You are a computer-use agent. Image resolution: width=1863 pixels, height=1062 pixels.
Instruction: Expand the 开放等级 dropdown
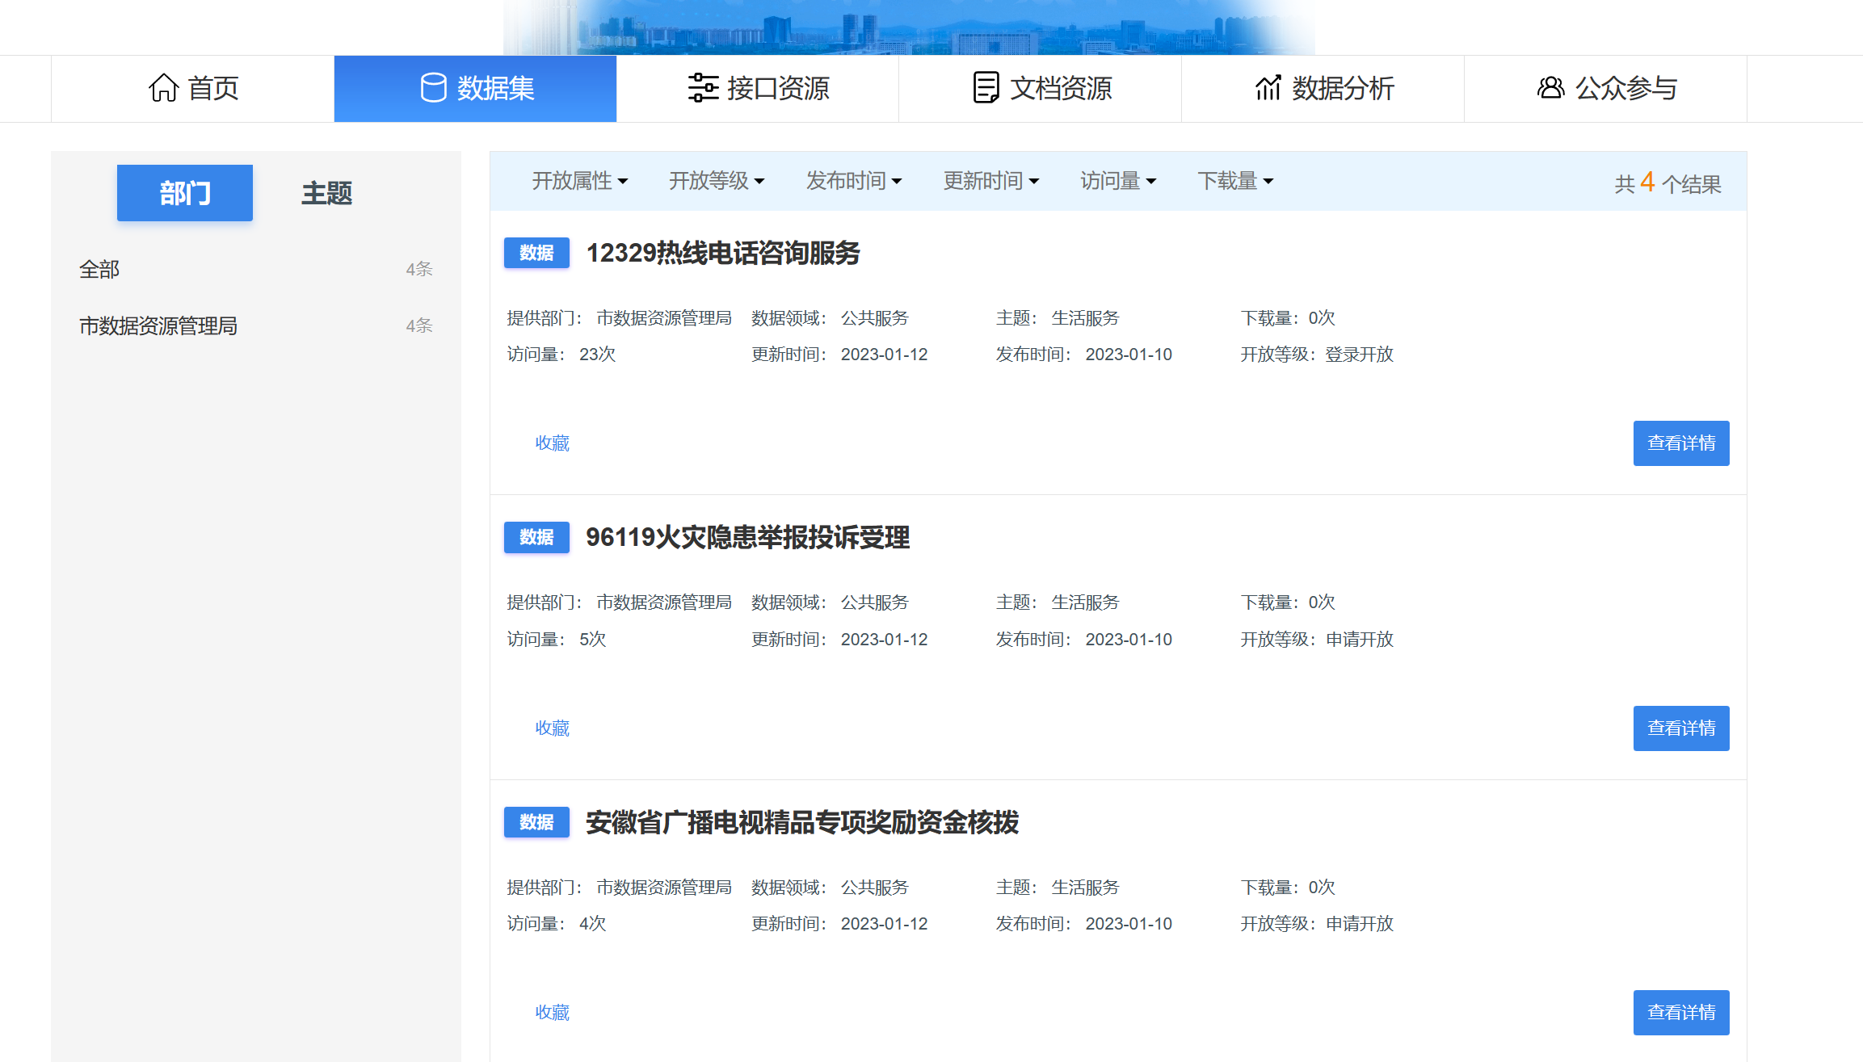point(717,181)
